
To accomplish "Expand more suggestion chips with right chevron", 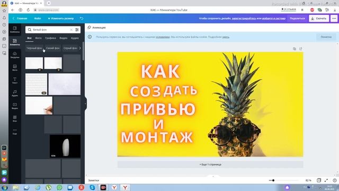I will (x=80, y=48).
